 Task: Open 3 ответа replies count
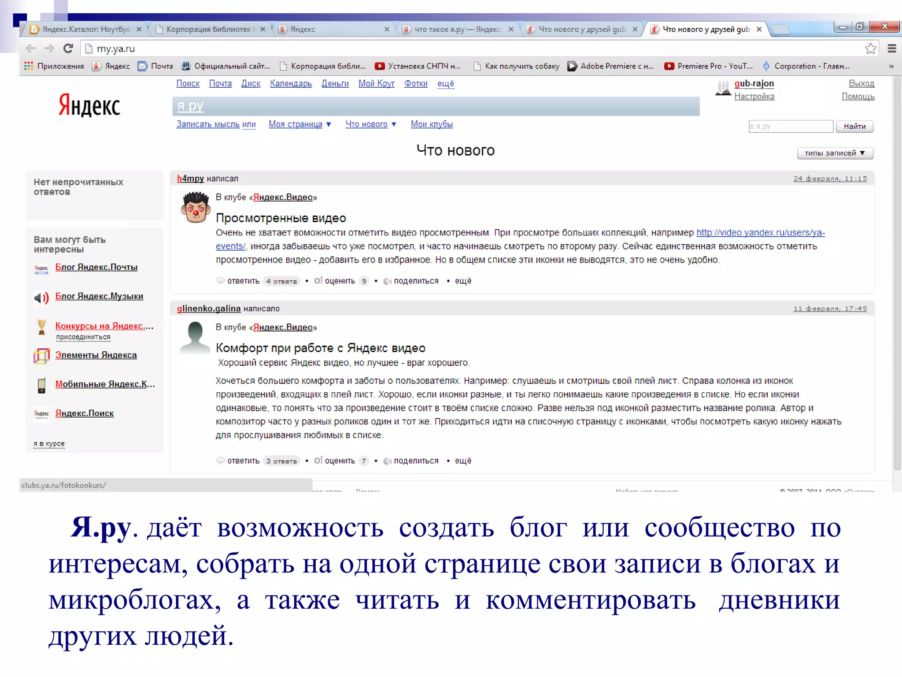(x=281, y=461)
